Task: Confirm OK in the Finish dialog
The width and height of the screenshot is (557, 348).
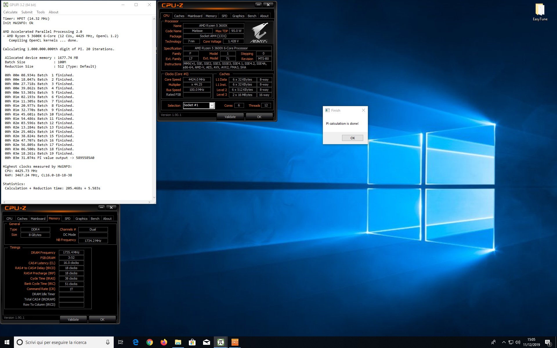Action: (352, 138)
